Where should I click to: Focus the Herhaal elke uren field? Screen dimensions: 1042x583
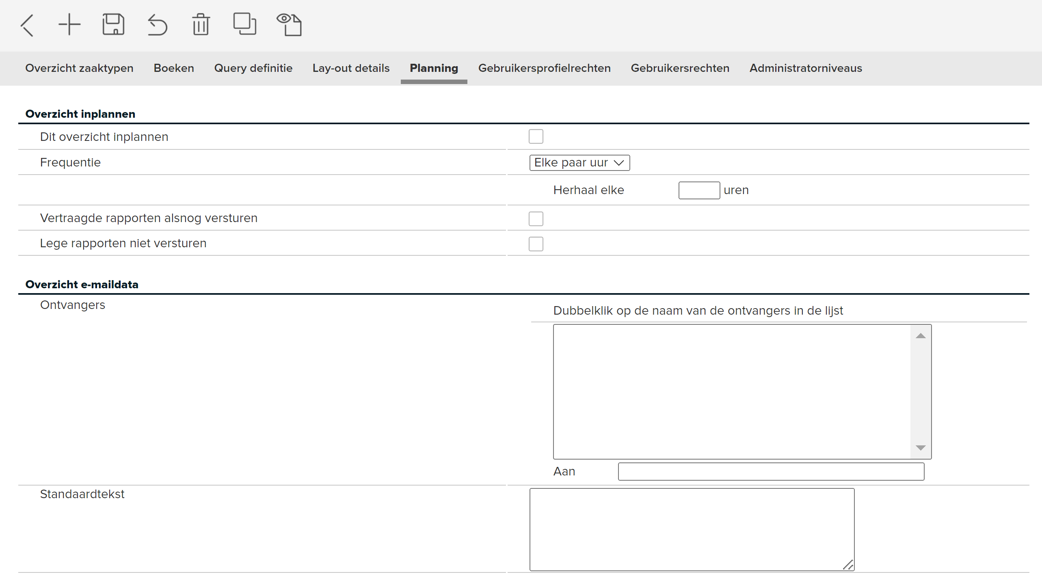pos(699,190)
